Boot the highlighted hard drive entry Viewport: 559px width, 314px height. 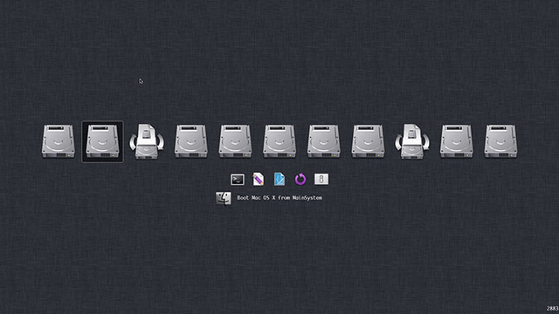(x=103, y=141)
